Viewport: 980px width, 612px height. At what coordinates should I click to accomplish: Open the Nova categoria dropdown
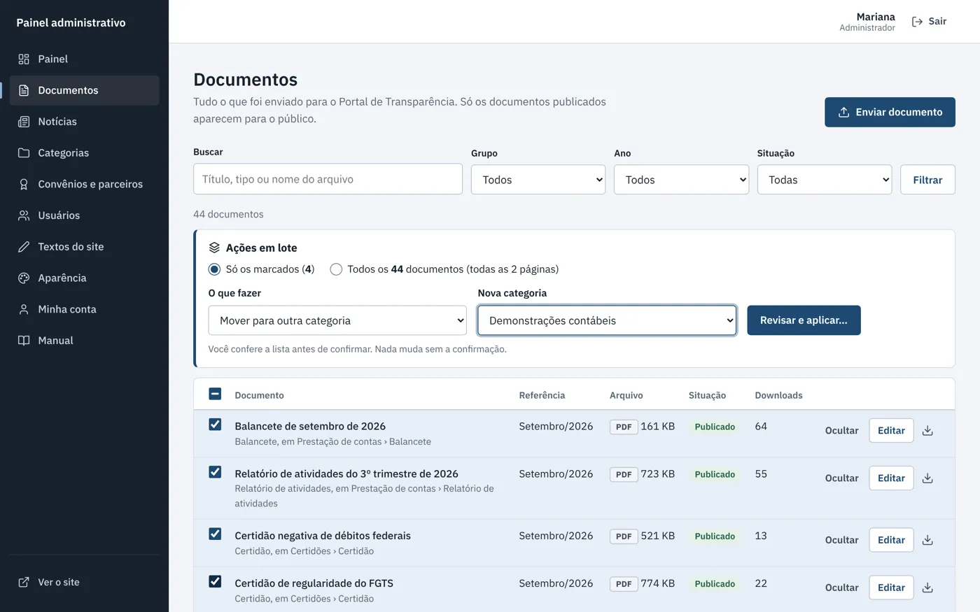click(x=607, y=320)
